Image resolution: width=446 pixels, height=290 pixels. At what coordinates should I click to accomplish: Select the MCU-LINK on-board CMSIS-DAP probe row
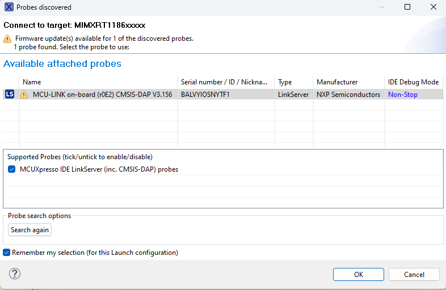coord(102,95)
